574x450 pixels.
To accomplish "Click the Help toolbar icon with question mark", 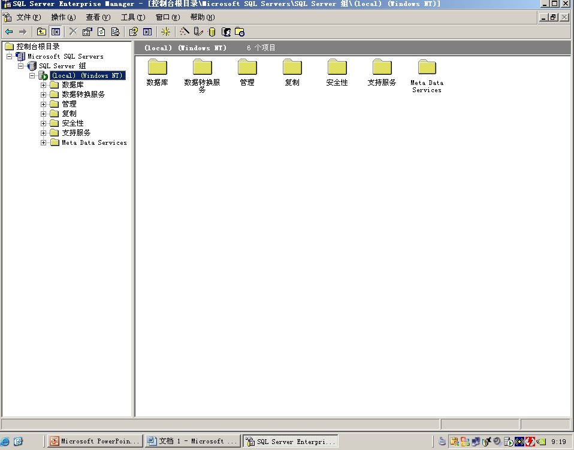I will [x=133, y=32].
